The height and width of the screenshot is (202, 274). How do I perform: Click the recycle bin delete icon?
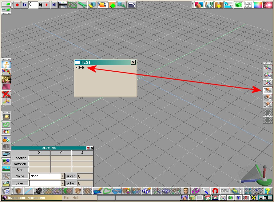pyautogui.click(x=6, y=191)
